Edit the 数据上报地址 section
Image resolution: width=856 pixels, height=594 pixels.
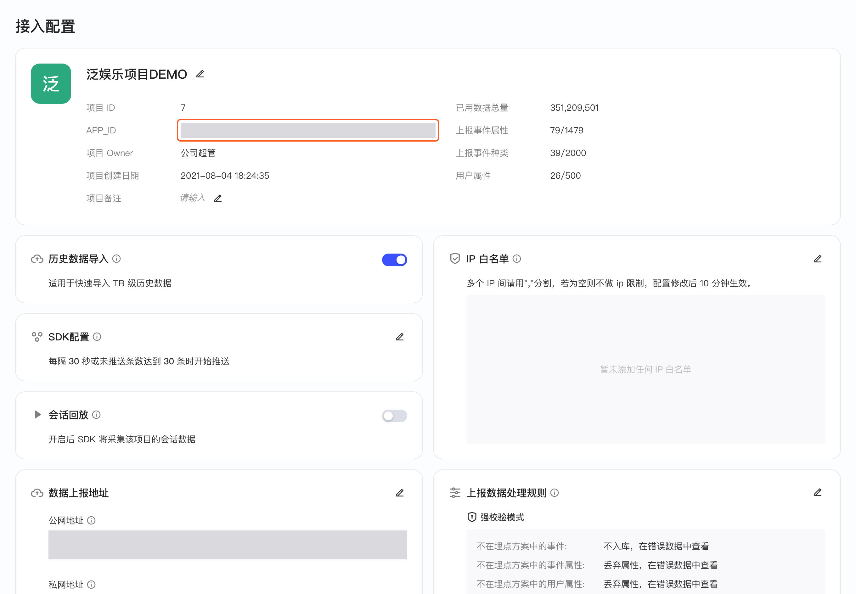400,493
